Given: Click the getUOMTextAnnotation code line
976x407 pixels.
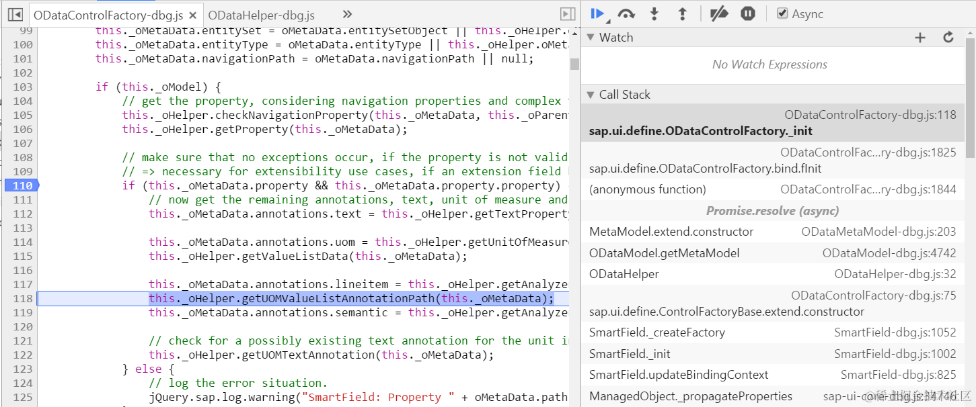Looking at the screenshot, I should pyautogui.click(x=321, y=355).
